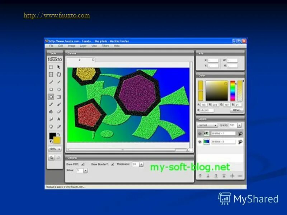Select the transform tool with rounded corners
Image resolution: width=287 pixels, height=215 pixels.
[x=58, y=75]
